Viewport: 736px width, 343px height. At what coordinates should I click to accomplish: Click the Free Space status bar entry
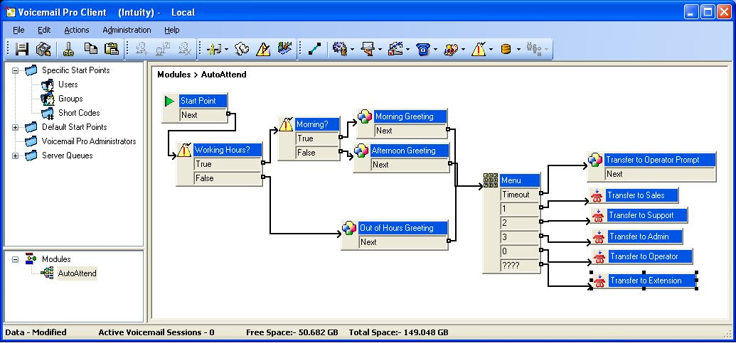[292, 332]
